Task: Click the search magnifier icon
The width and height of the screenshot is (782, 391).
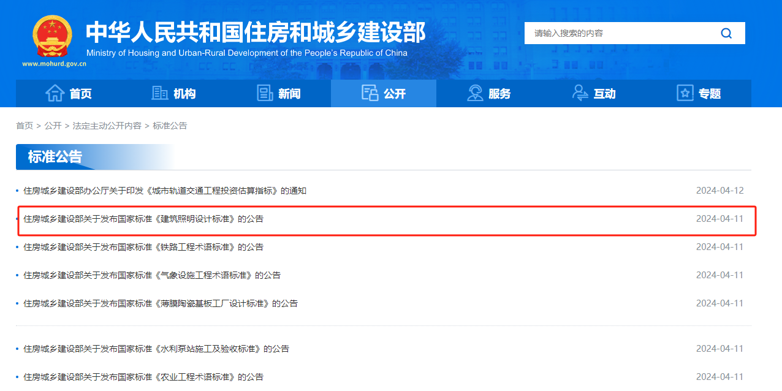Action: [726, 34]
